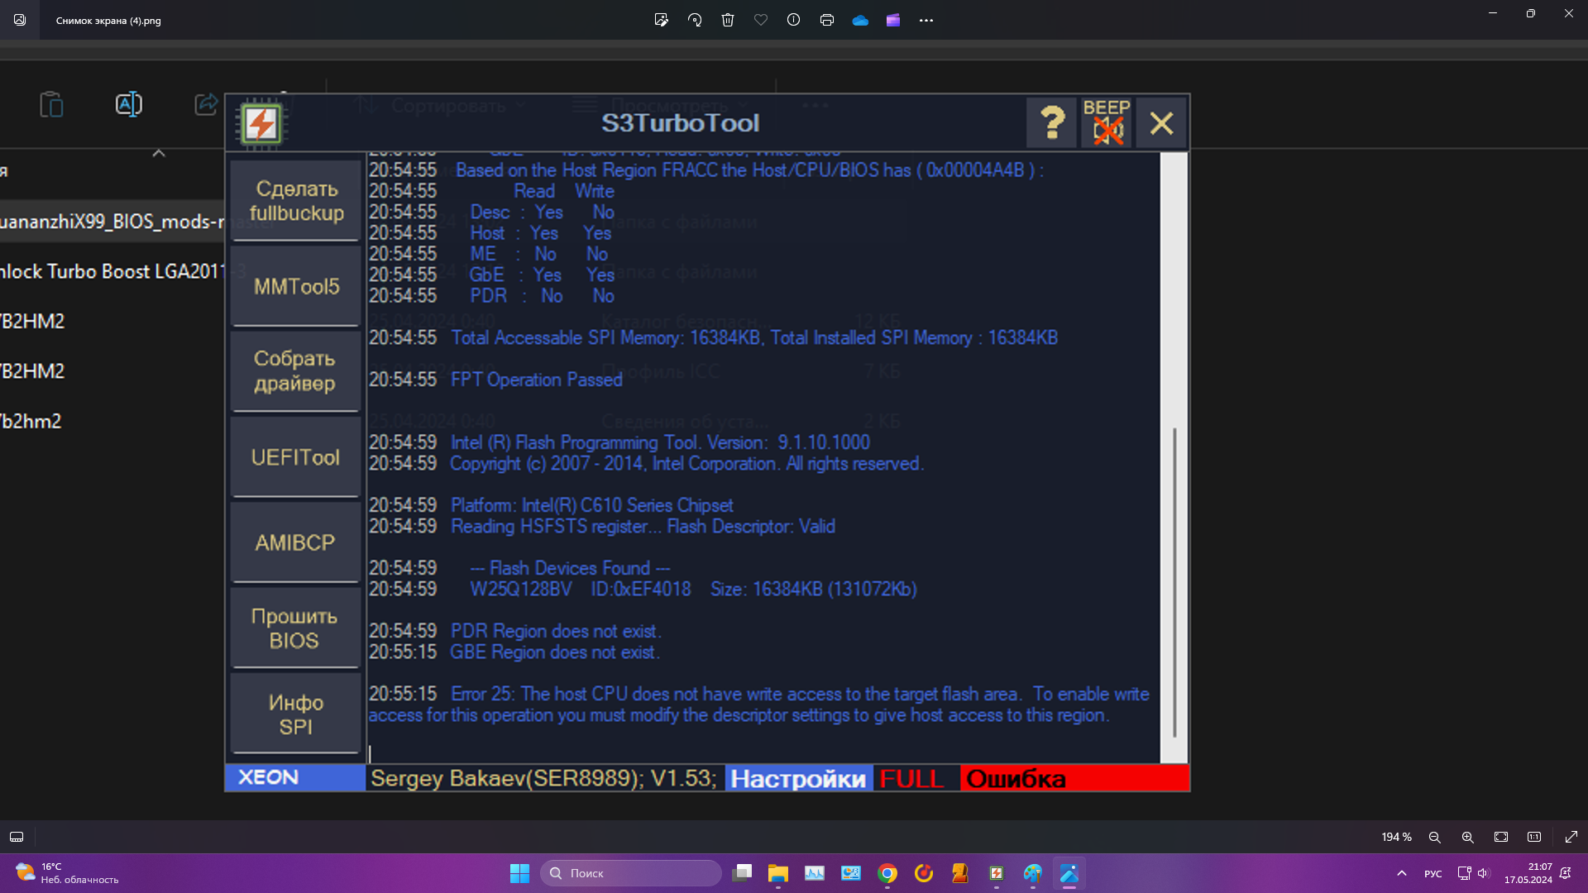The width and height of the screenshot is (1588, 893).
Task: Toggle the actual size 1:1 icon
Action: click(x=1534, y=837)
